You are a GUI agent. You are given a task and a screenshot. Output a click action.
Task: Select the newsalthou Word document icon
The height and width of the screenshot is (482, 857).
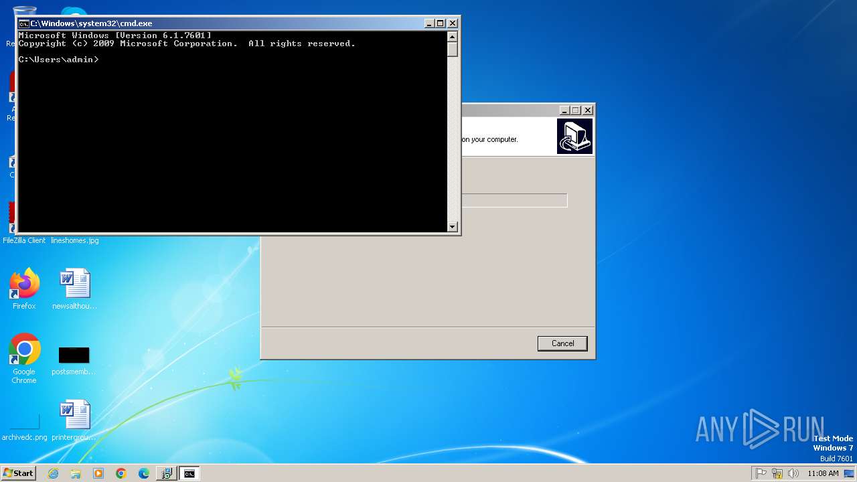pos(74,289)
